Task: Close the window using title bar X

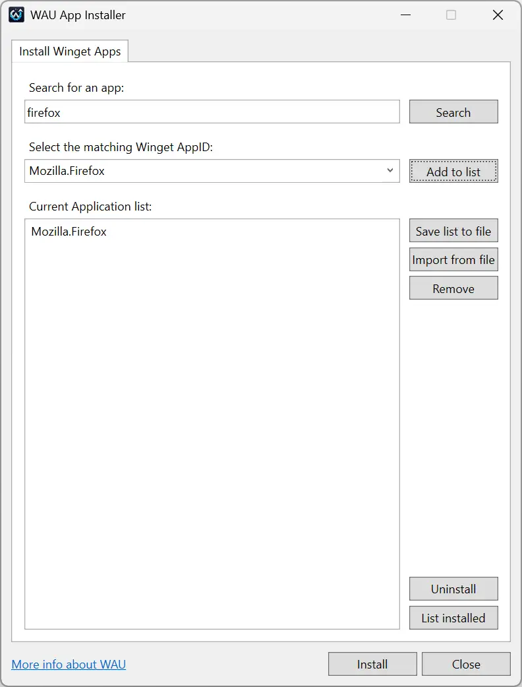Action: [x=498, y=15]
